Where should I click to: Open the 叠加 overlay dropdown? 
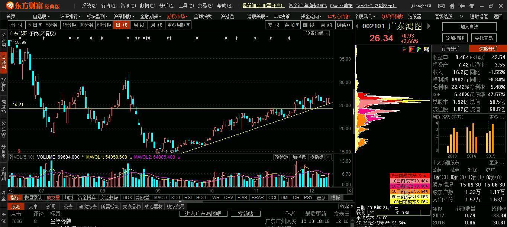pos(292,25)
